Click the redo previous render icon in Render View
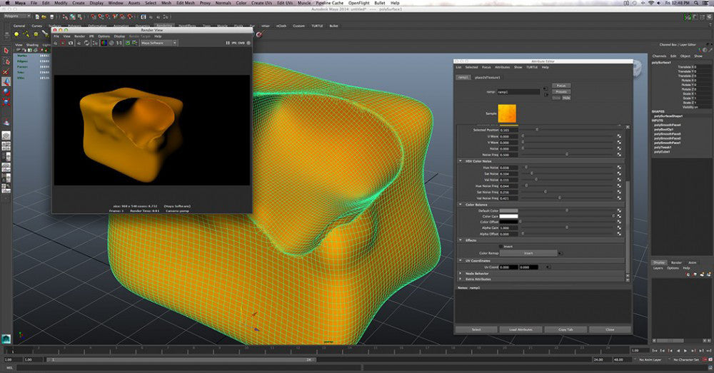This screenshot has width=714, height=373. tap(56, 43)
